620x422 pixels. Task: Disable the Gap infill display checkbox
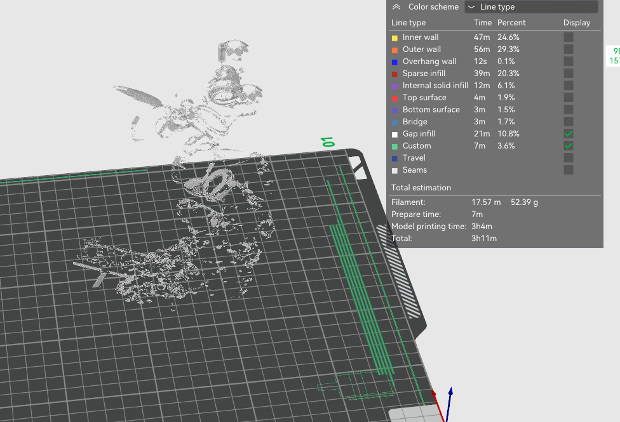tap(568, 133)
